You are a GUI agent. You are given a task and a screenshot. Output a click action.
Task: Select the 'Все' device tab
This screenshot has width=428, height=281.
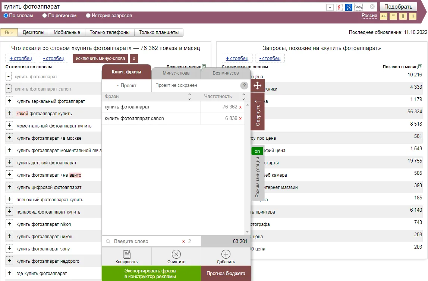9,32
